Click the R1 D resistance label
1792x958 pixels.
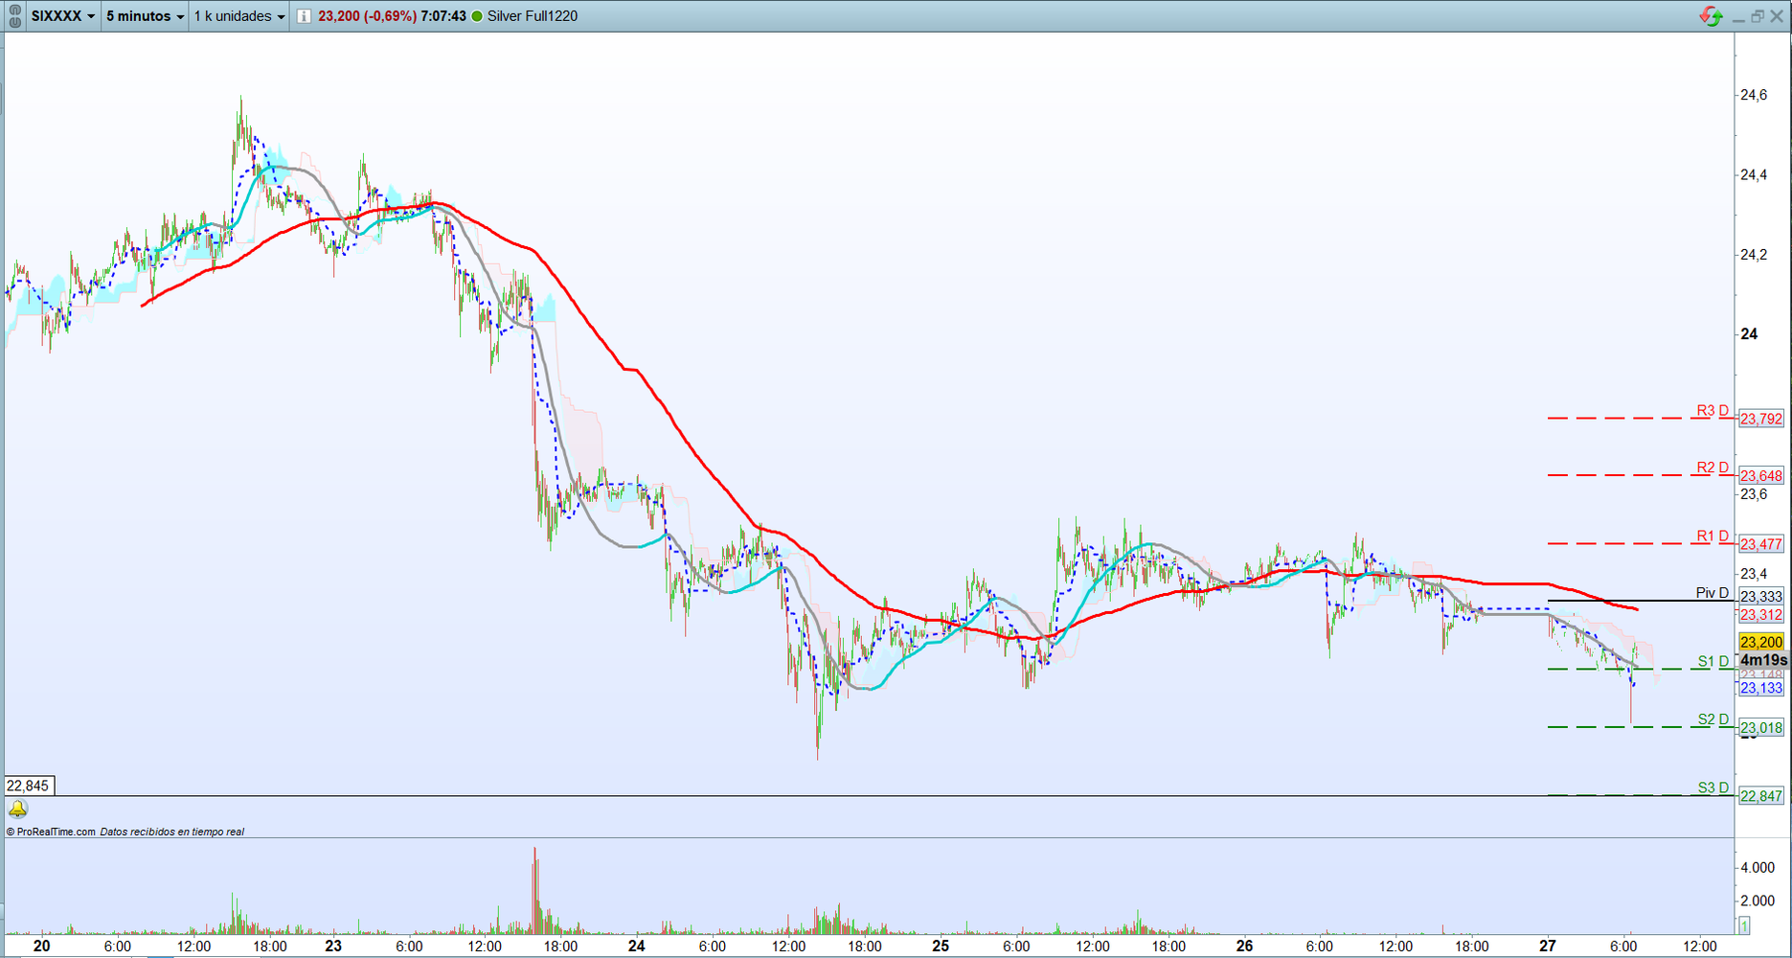(x=1713, y=536)
